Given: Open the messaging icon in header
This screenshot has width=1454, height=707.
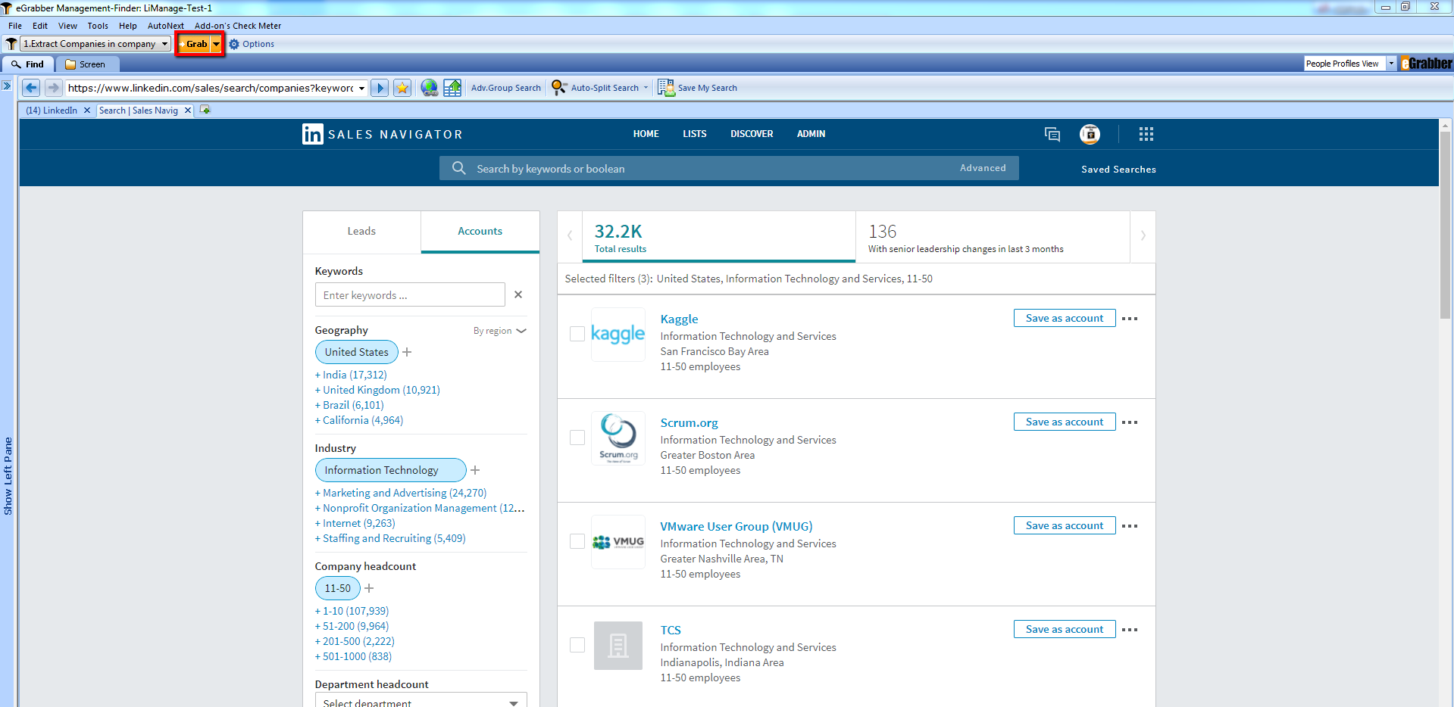Looking at the screenshot, I should pos(1052,134).
